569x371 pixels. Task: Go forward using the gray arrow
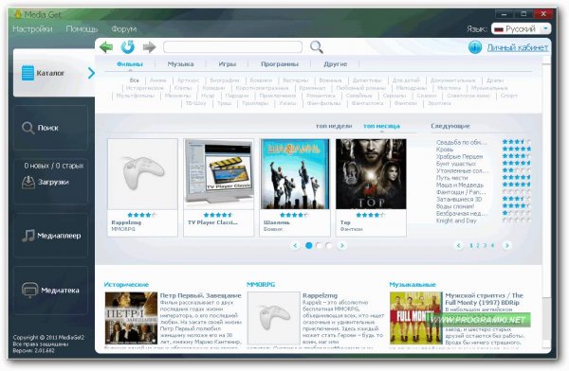pos(149,47)
